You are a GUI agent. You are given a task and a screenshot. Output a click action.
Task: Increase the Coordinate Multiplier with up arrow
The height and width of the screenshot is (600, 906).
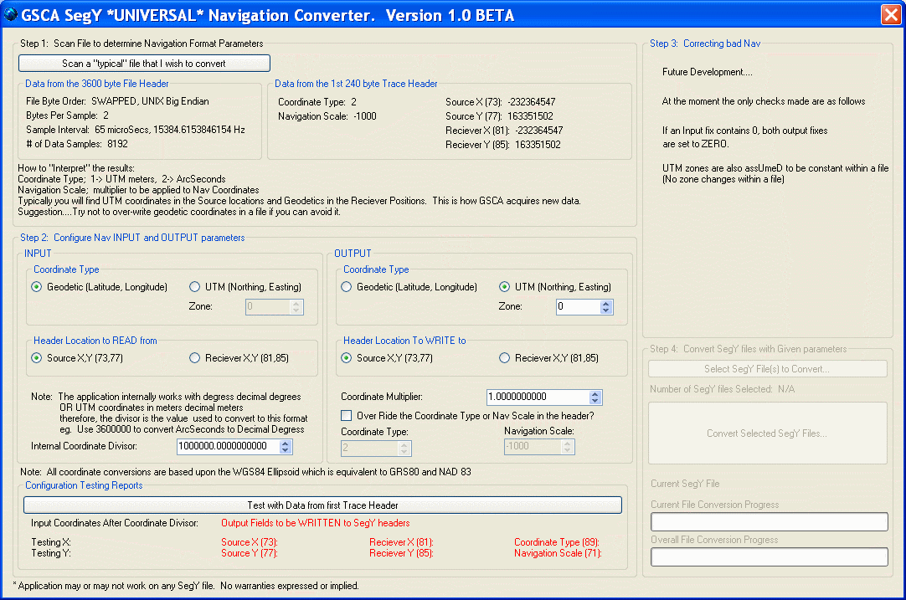[595, 394]
